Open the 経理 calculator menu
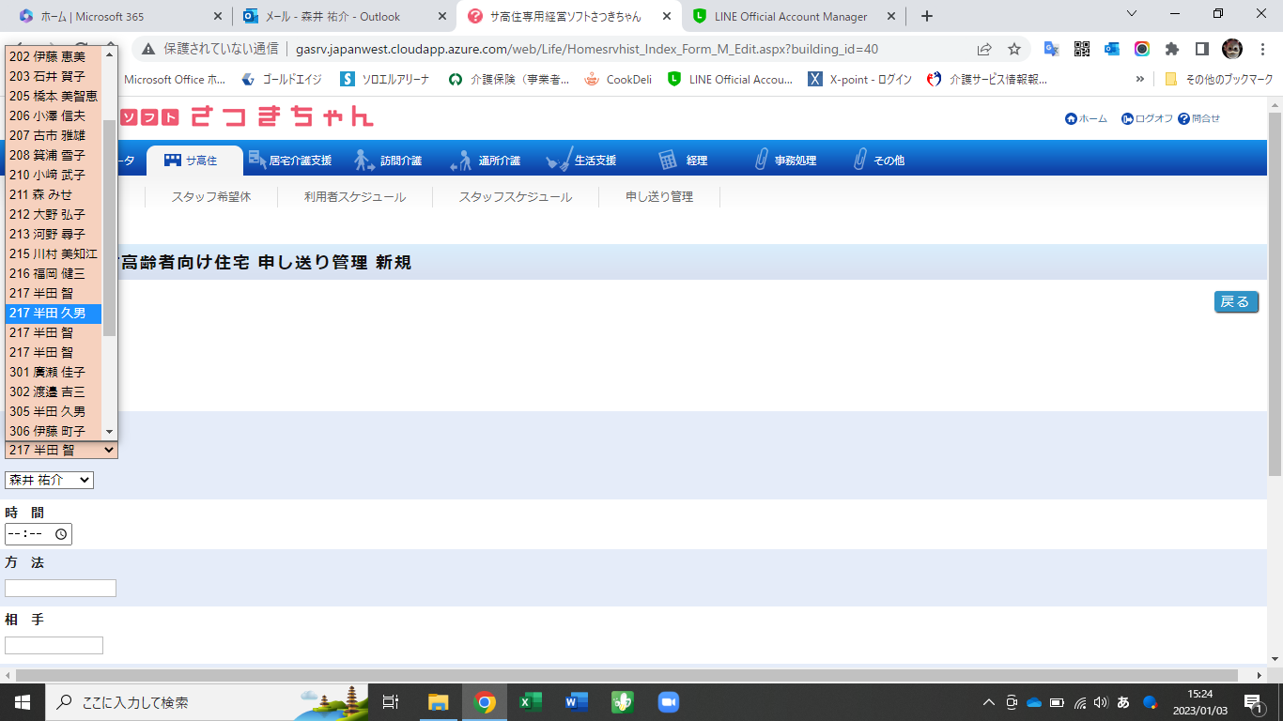 point(683,161)
